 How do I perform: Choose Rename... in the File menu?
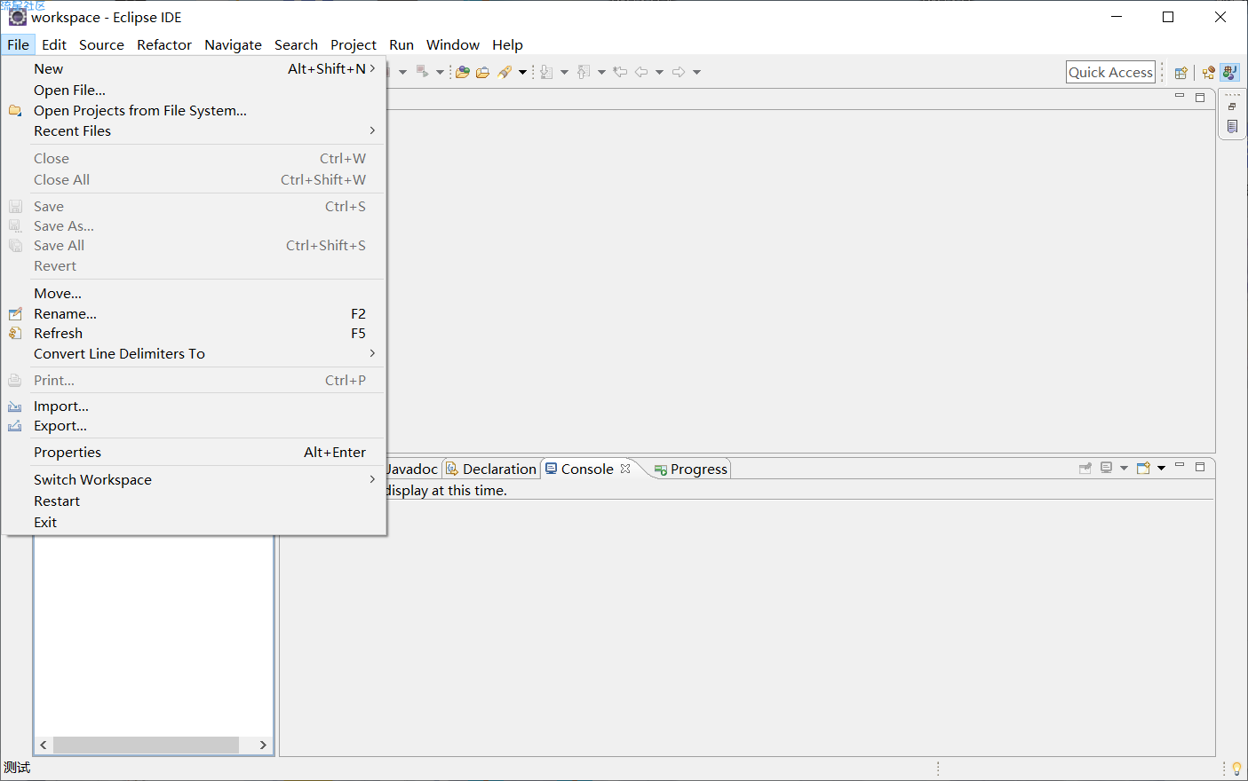194,313
